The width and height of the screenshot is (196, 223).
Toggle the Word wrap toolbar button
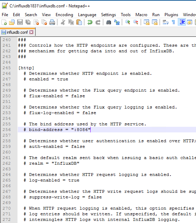pyautogui.click(x=166, y=22)
